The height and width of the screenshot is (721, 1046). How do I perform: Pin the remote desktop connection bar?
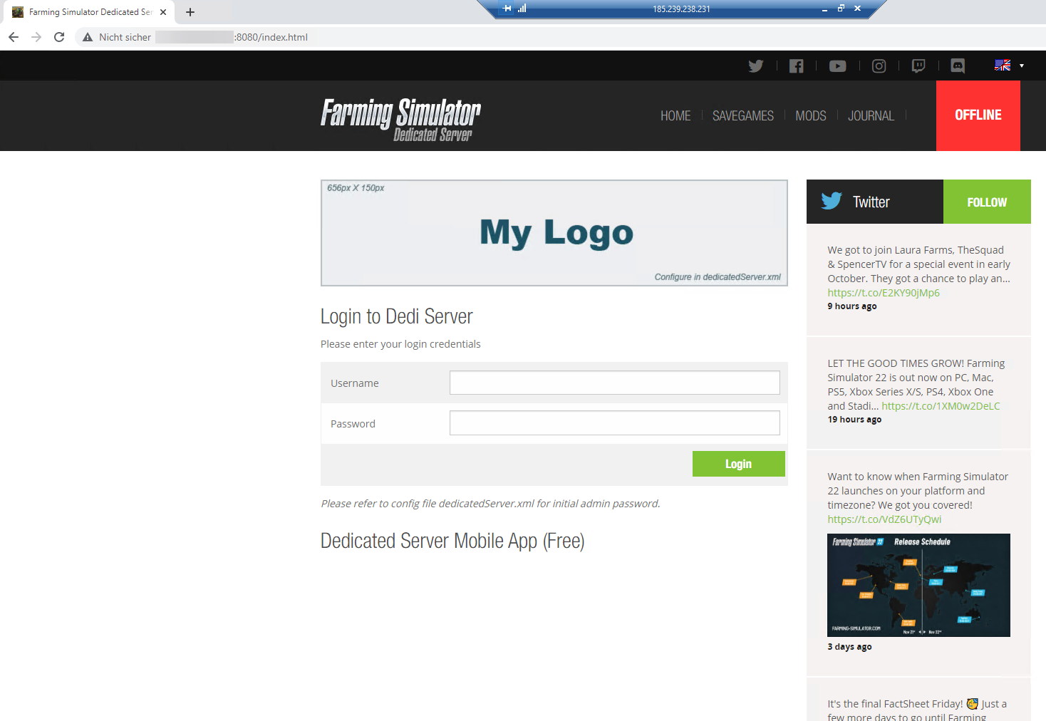point(507,9)
